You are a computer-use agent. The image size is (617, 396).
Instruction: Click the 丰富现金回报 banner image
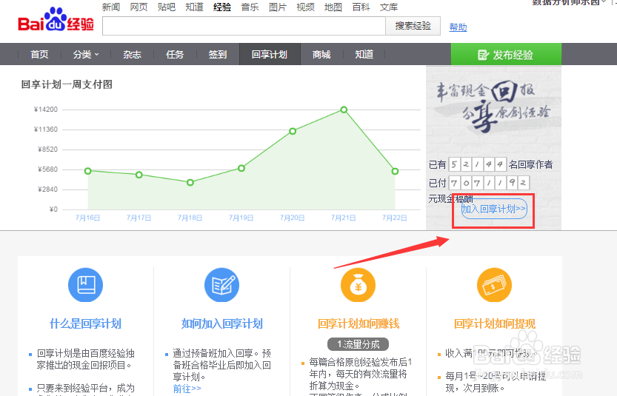point(493,107)
